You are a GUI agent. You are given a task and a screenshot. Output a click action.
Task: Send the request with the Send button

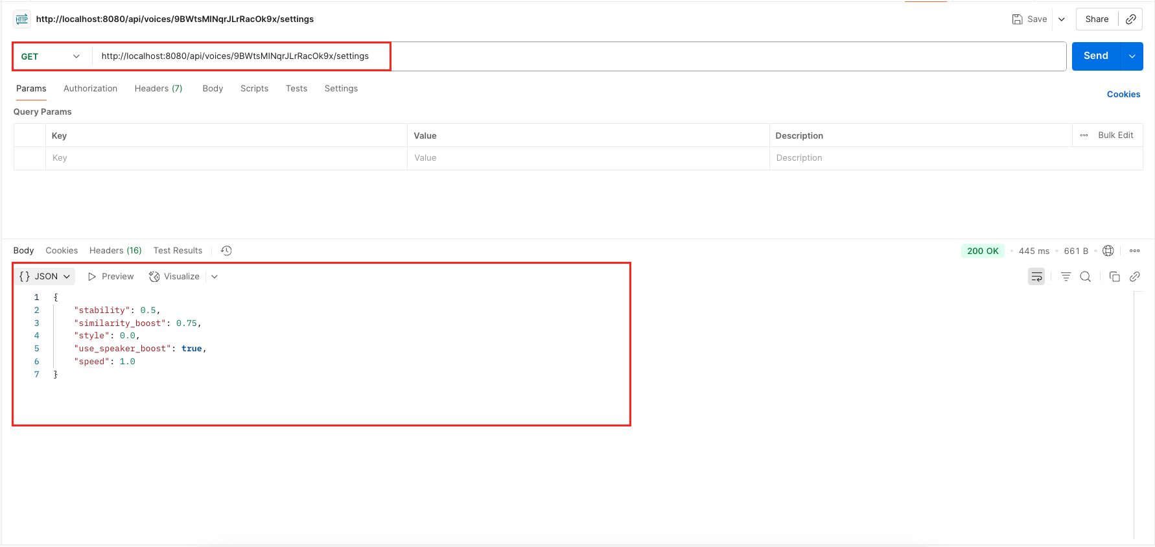(x=1096, y=56)
